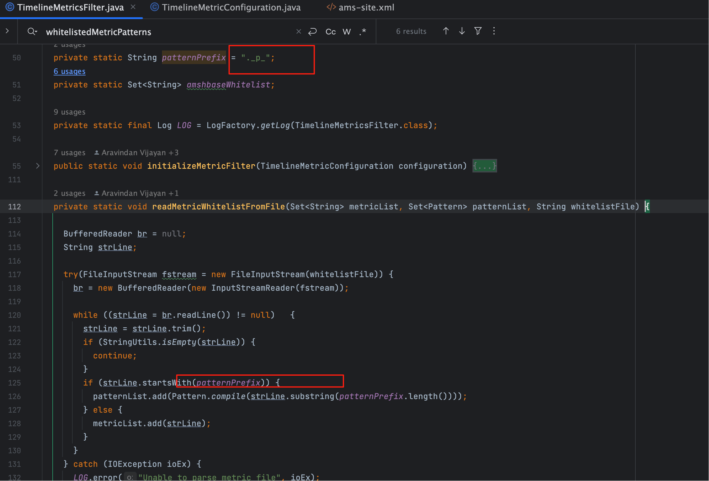709x481 pixels.
Task: Go to next search occurrence
Action: click(462, 31)
